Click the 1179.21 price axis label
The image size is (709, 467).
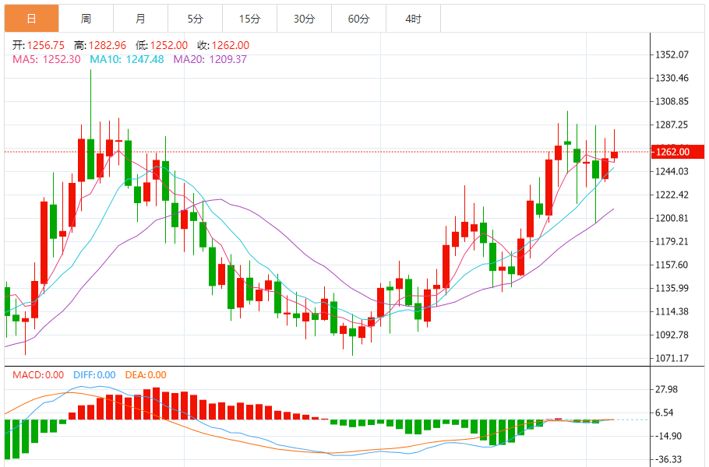coord(672,241)
